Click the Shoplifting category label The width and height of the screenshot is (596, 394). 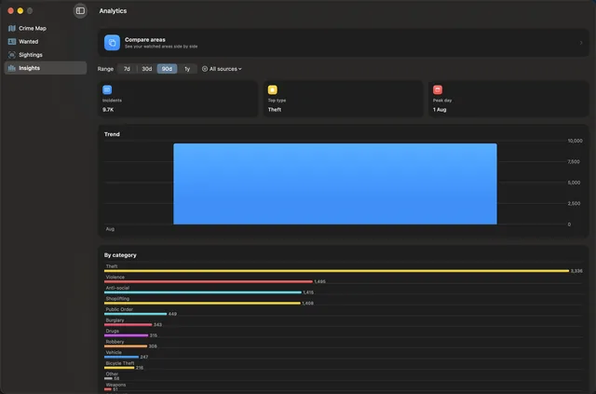pos(117,299)
